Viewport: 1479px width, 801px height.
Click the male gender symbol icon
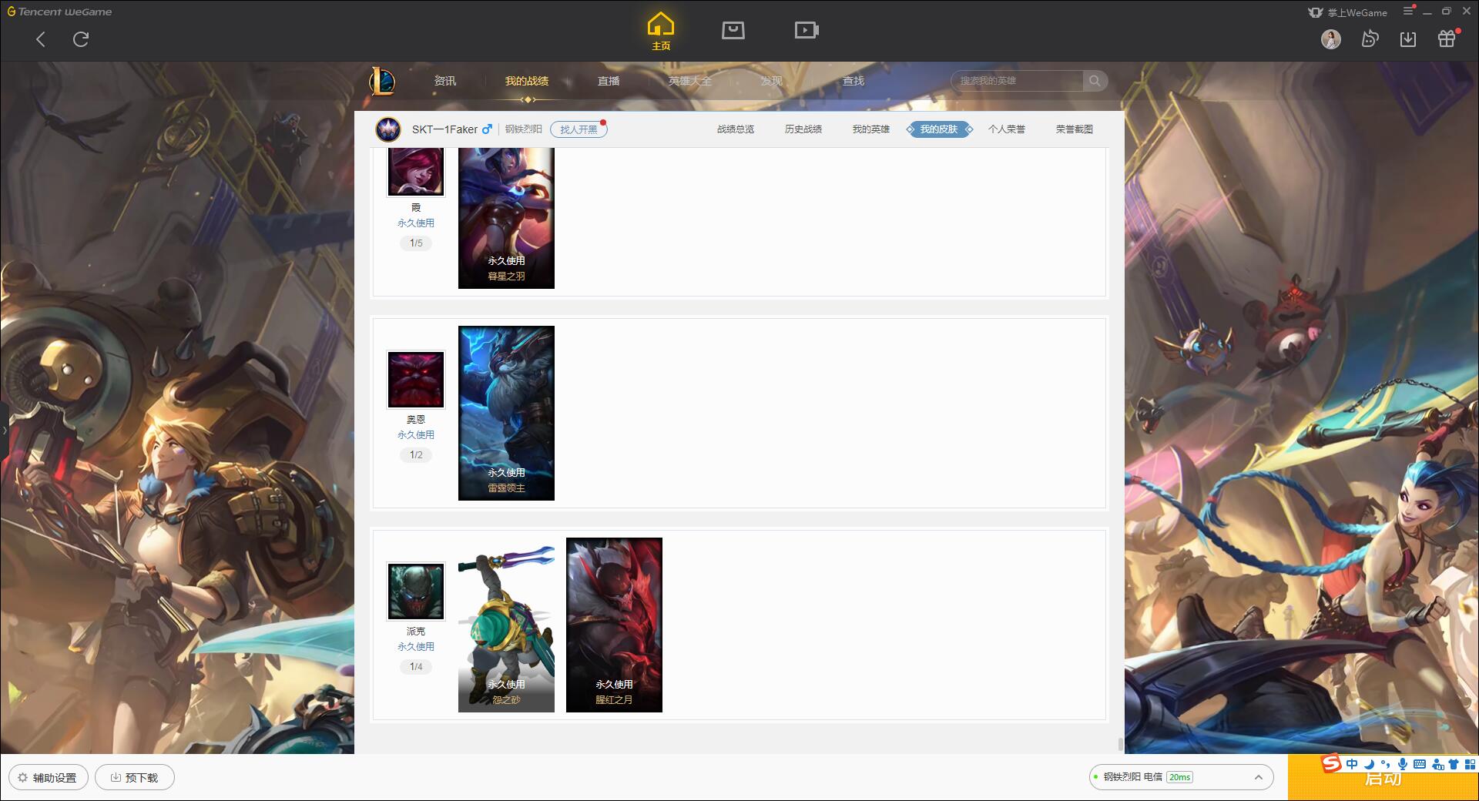tap(487, 129)
